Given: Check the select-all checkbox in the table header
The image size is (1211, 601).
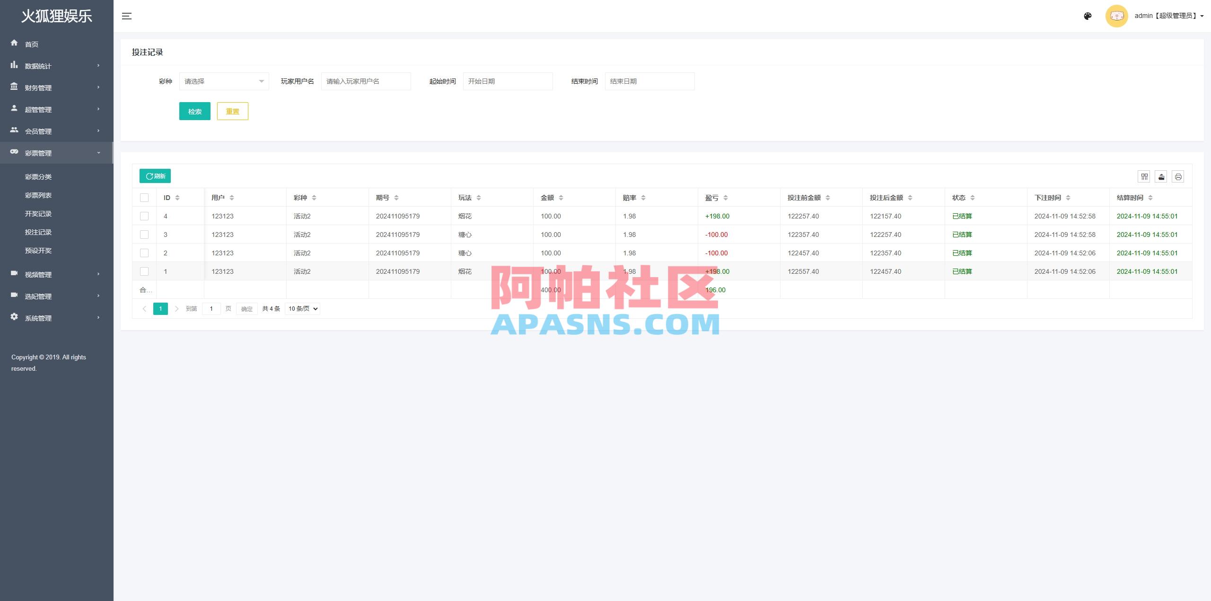Looking at the screenshot, I should [x=144, y=197].
